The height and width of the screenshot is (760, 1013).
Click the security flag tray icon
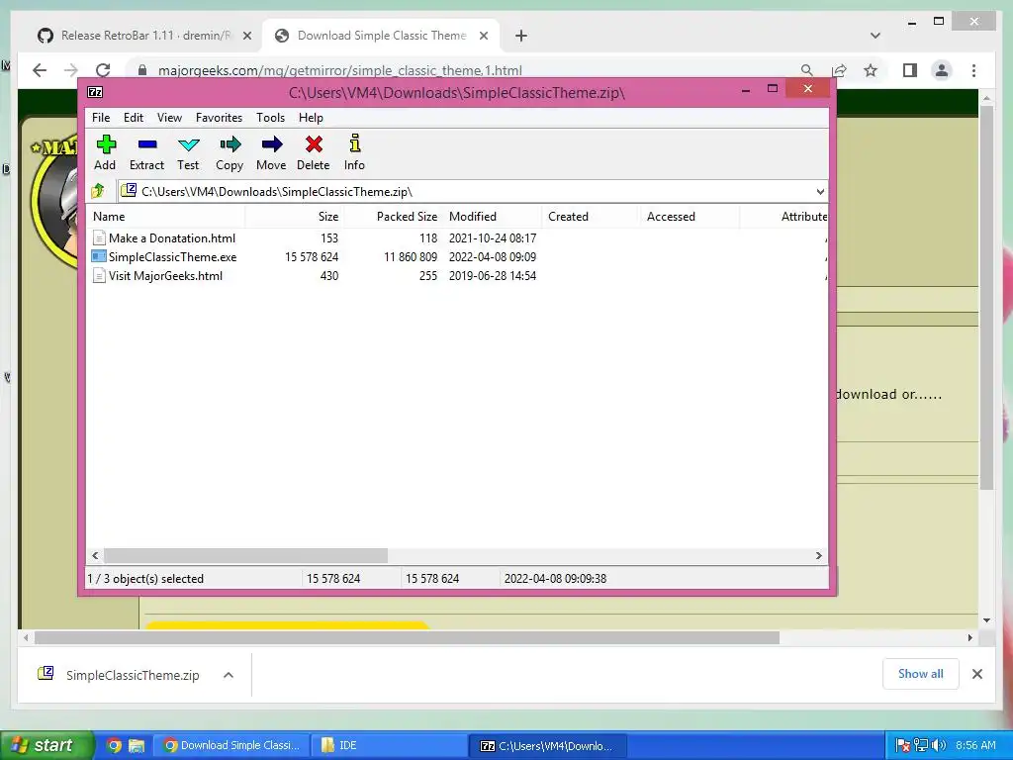pyautogui.click(x=903, y=745)
